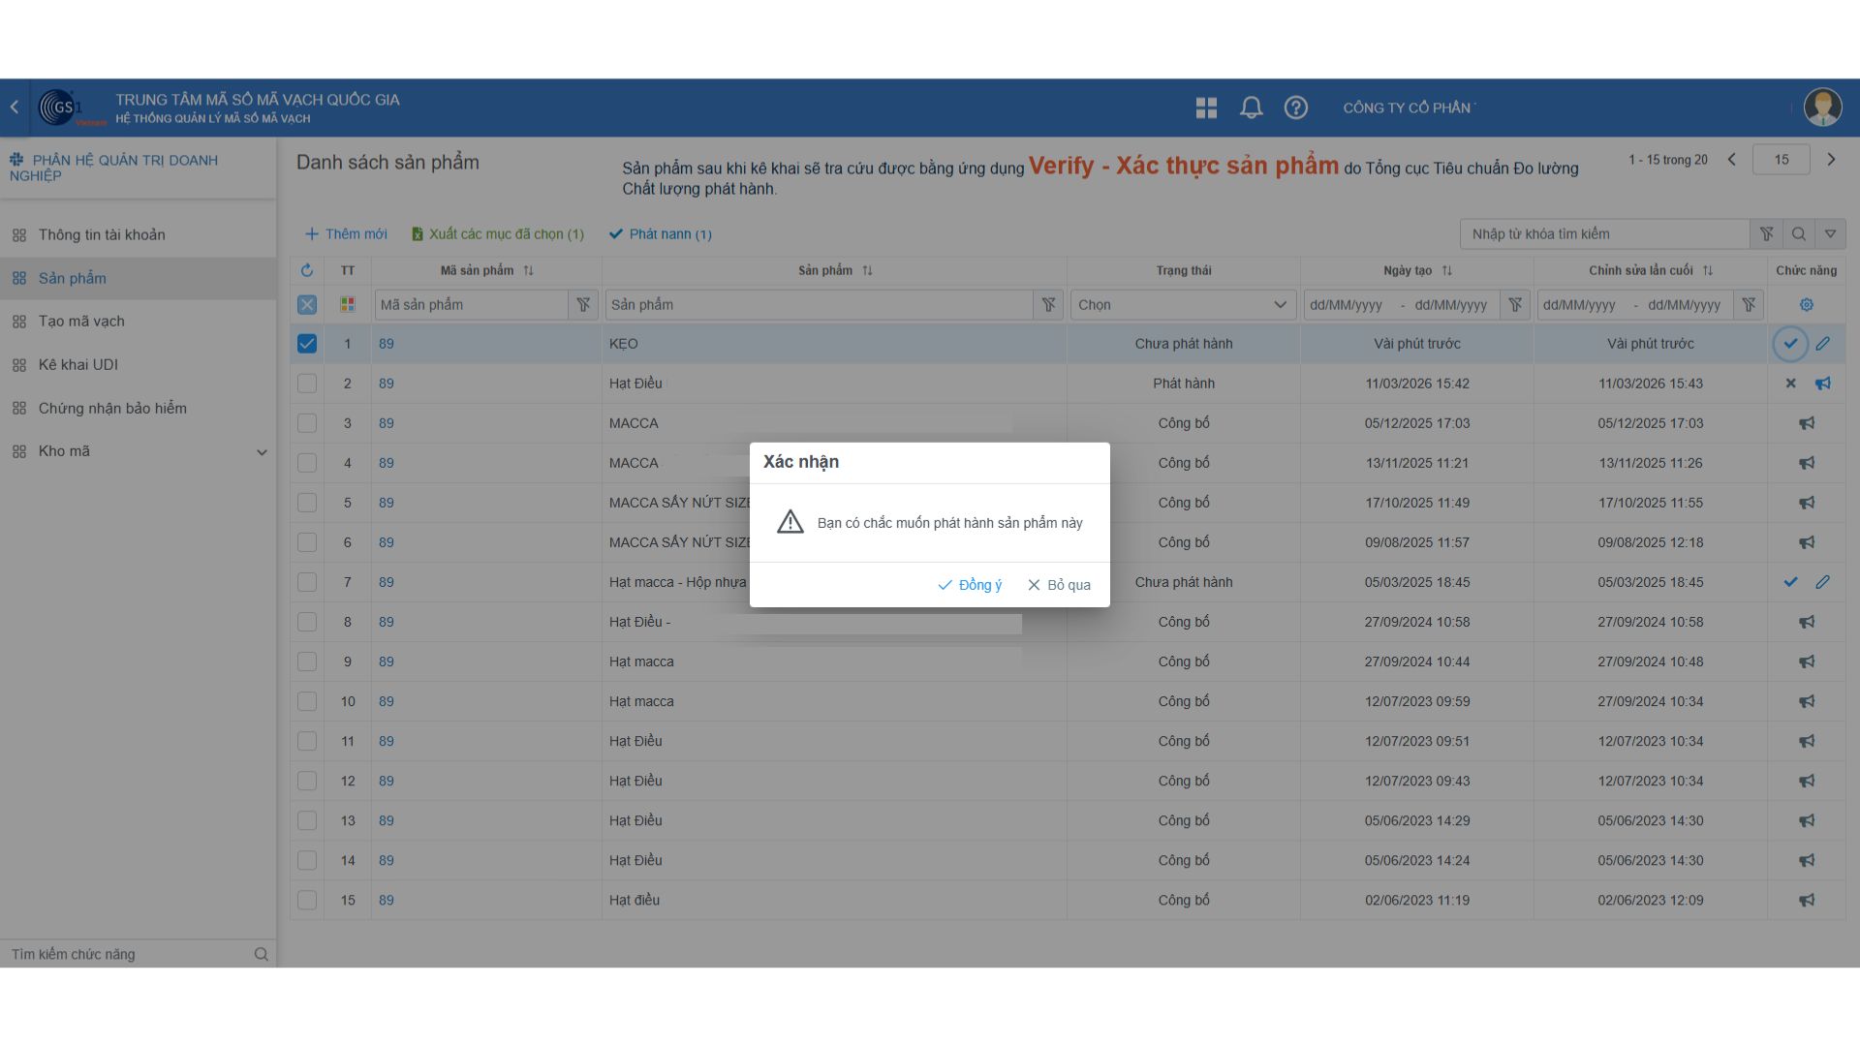Click the search magnifier icon beside keyword box
Viewport: 1860px width, 1046px height.
1798,233
